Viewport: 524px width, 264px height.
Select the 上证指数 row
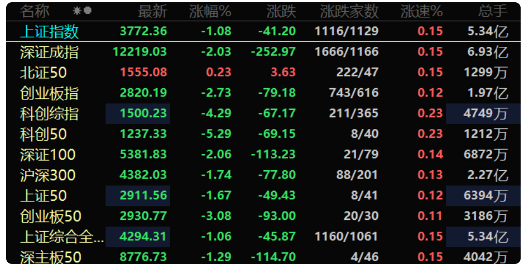pos(263,31)
